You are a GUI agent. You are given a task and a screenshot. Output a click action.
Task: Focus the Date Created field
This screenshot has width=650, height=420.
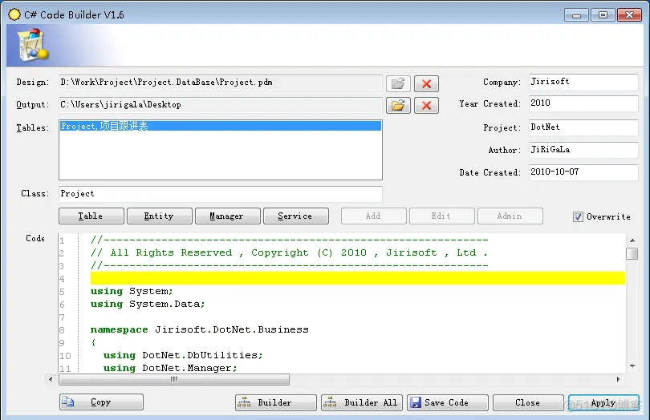click(583, 172)
